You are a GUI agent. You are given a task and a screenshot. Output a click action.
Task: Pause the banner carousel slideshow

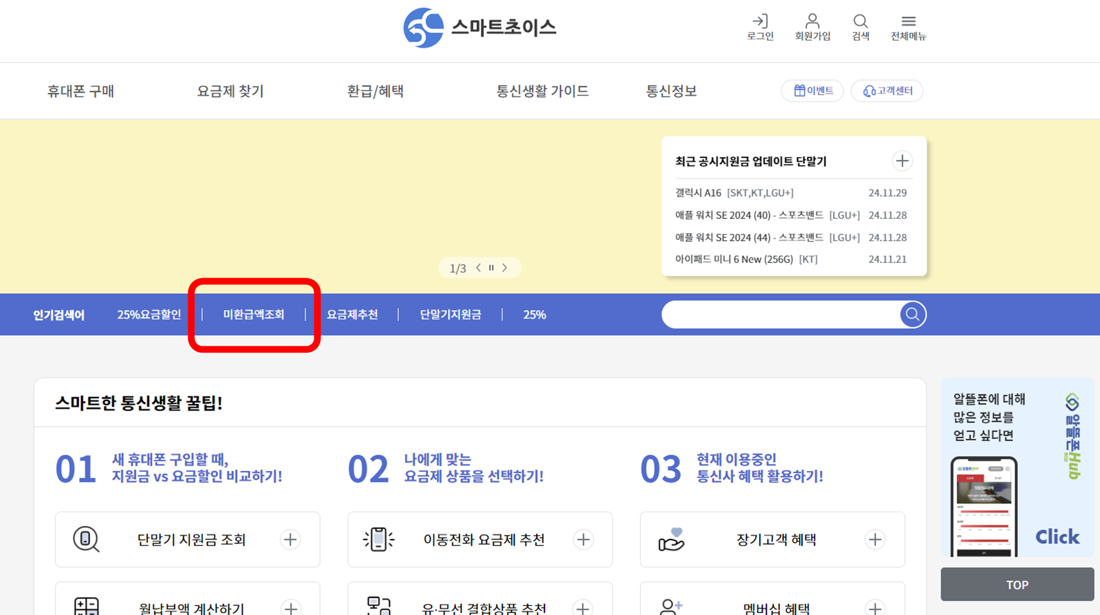[x=491, y=268]
